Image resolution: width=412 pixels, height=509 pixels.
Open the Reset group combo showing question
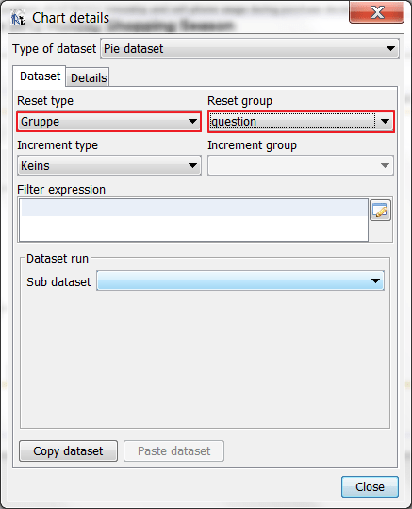(x=301, y=122)
